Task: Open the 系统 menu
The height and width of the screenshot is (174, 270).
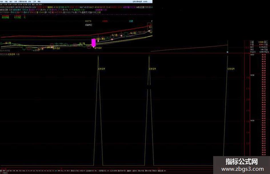Action: [1, 1]
